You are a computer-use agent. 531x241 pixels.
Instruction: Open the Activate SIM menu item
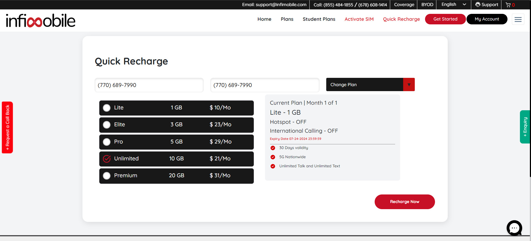[x=359, y=19]
